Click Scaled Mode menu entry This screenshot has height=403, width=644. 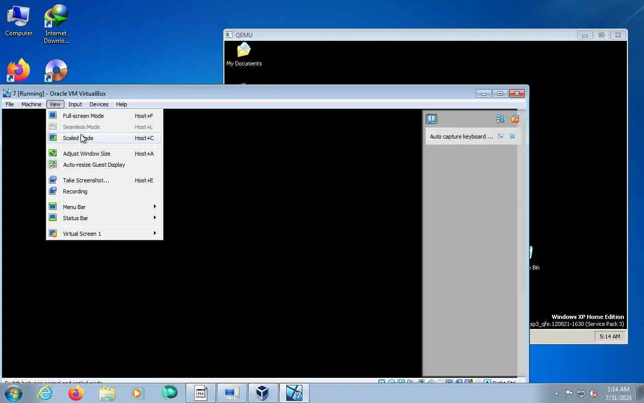point(104,138)
